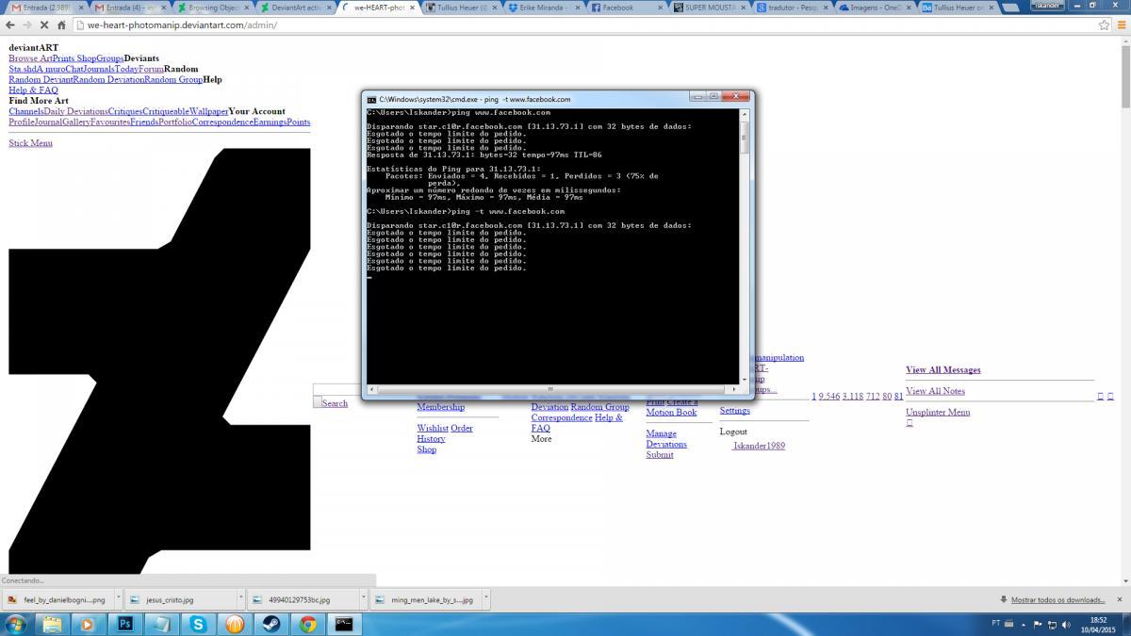Open the Settings link
1131x636 pixels.
[735, 411]
